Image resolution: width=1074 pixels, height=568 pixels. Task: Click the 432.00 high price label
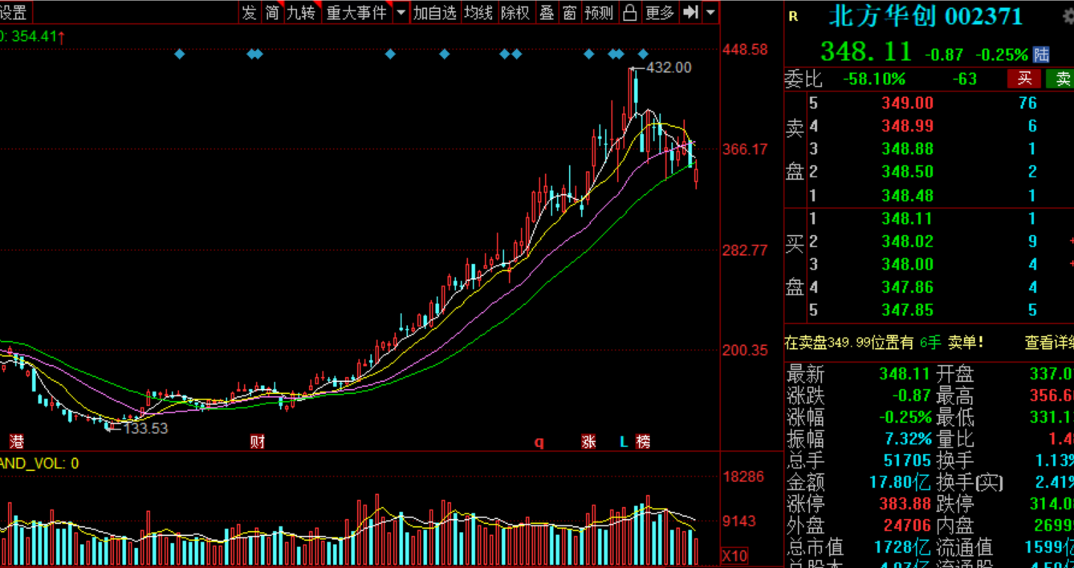[x=669, y=67]
